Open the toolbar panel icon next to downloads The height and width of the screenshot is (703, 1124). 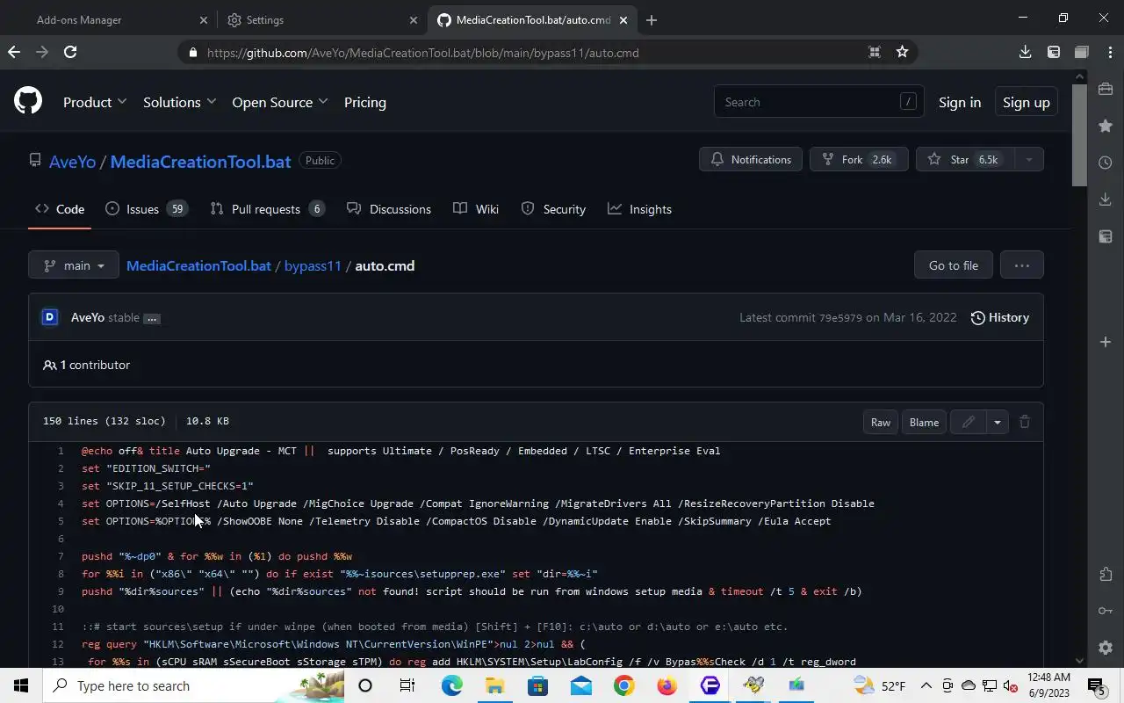coord(1054,52)
